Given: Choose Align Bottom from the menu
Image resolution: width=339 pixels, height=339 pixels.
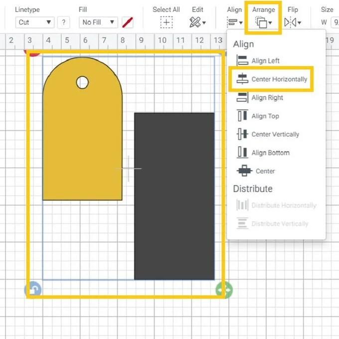Looking at the screenshot, I should click(x=263, y=153).
